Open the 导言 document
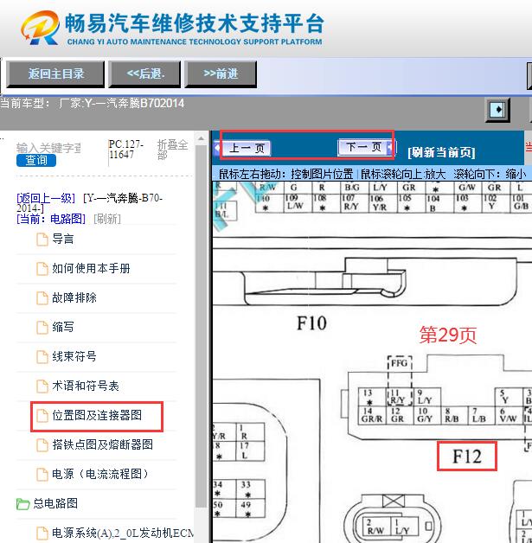Screen dimensions: 532x543 click(62, 239)
